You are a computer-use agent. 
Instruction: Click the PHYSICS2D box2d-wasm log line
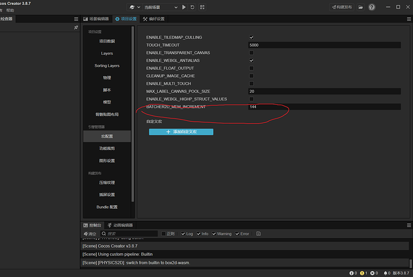(x=245, y=263)
